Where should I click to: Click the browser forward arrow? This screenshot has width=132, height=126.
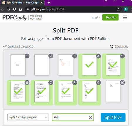coord(9,9)
